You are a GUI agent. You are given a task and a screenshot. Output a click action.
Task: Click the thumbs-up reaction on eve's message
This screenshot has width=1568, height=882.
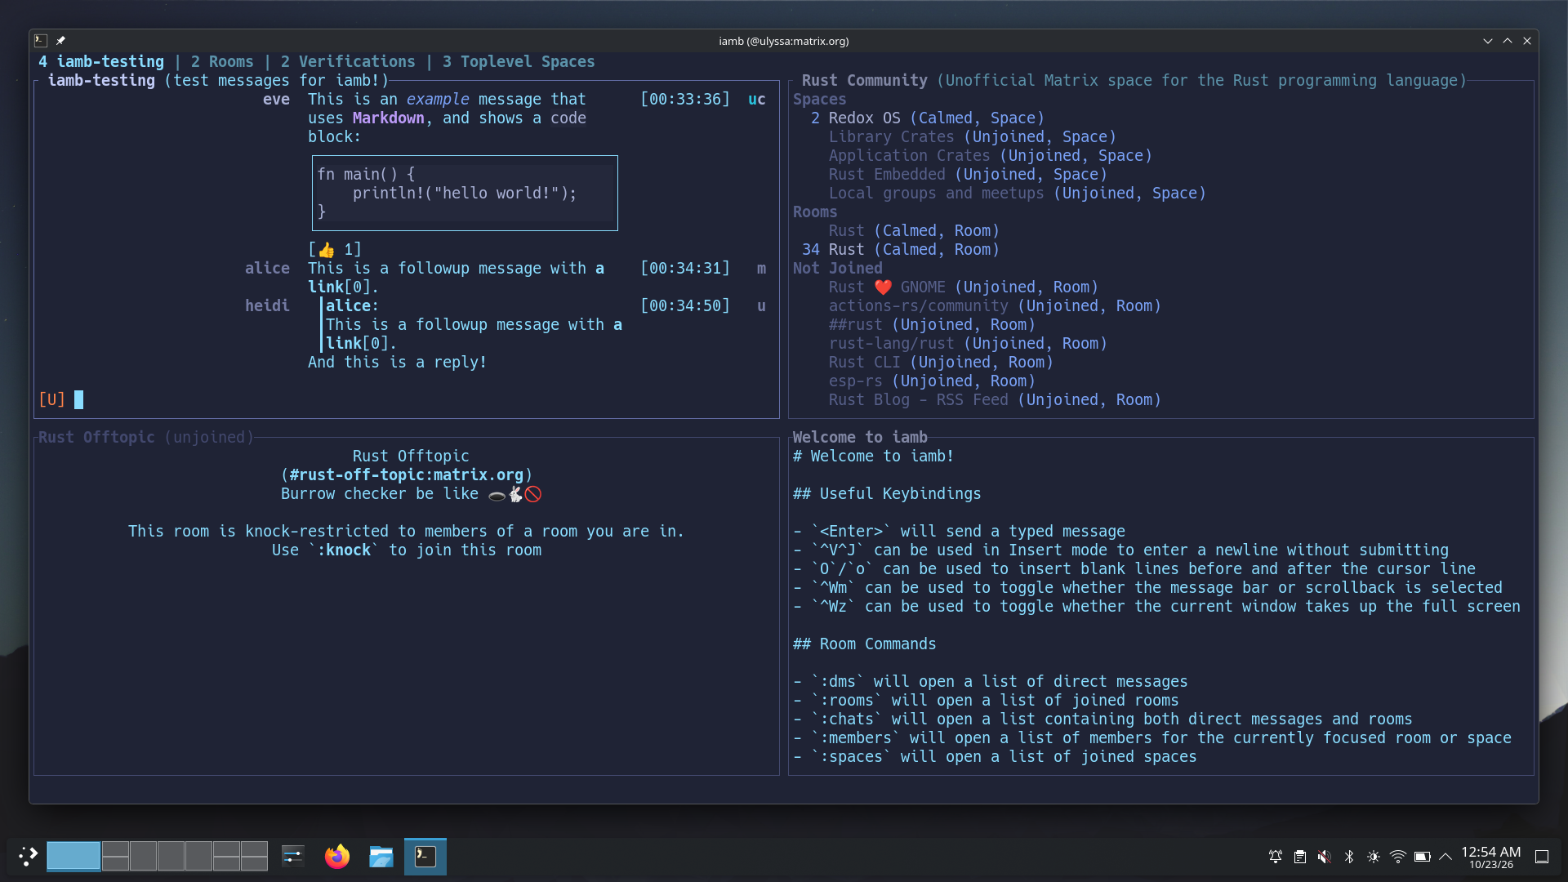pos(335,250)
